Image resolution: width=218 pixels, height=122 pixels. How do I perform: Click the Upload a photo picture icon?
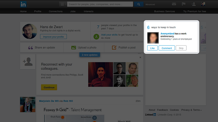pyautogui.click(x=74, y=48)
